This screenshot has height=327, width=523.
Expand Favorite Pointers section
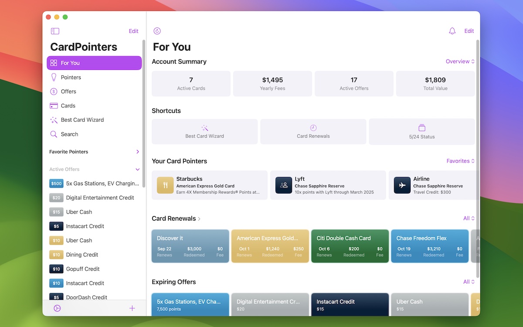(x=138, y=152)
